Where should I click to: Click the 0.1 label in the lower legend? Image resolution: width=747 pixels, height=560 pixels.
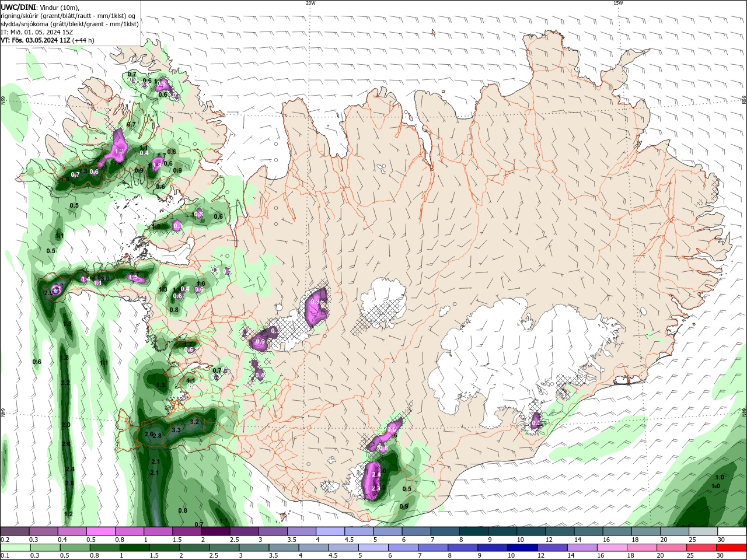click(5, 556)
